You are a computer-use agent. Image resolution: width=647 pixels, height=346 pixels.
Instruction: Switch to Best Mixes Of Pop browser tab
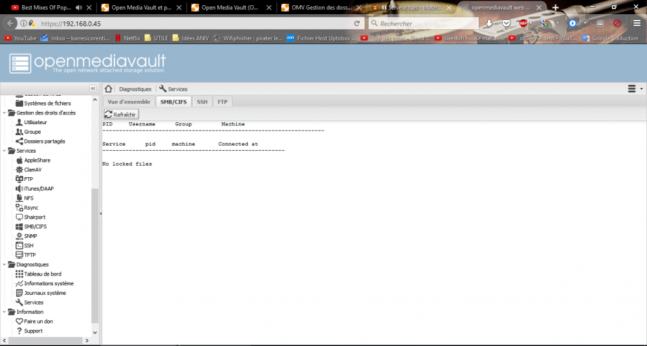coord(46,7)
